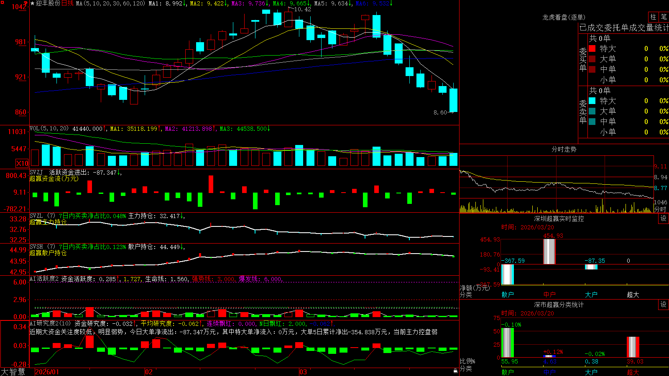
Task: Click the SVZJ indicator name
Action: tap(36, 172)
